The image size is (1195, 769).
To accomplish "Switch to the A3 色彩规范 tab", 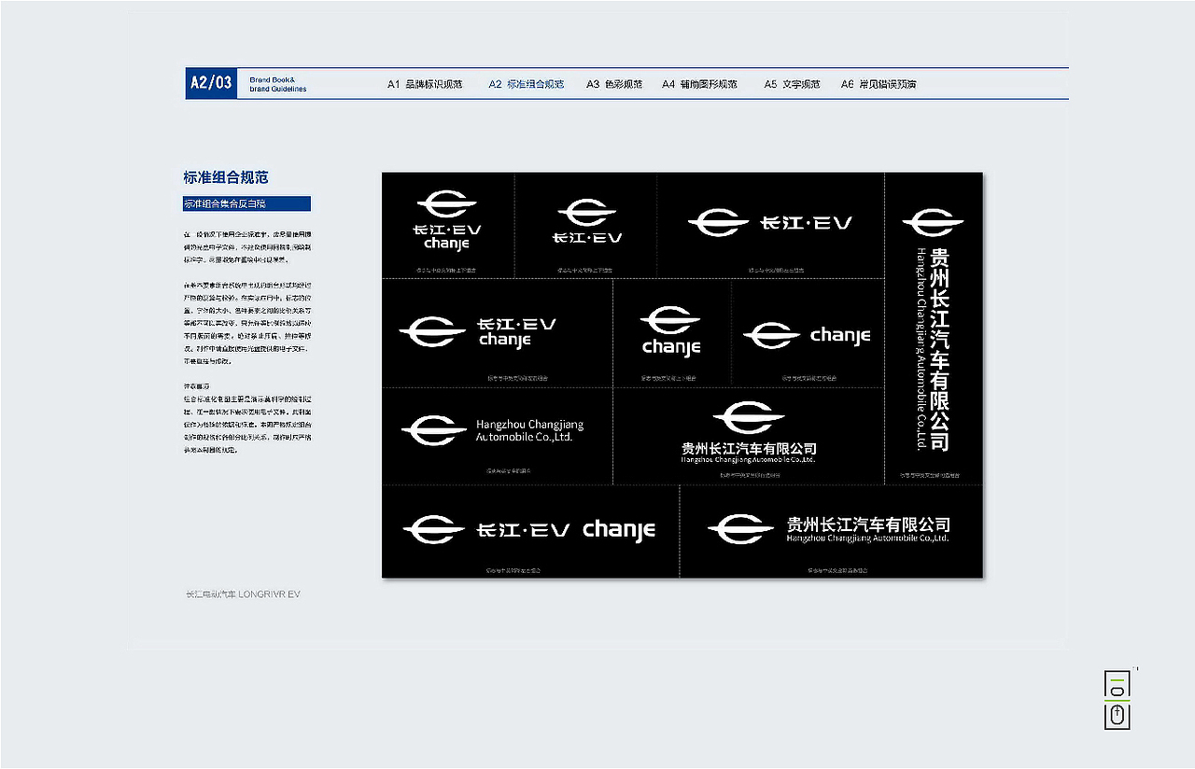I will [x=614, y=84].
